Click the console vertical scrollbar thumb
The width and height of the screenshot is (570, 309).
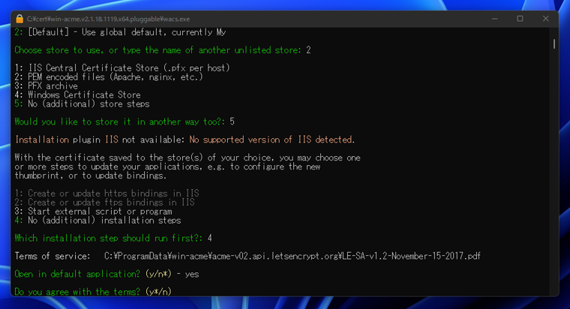[554, 43]
